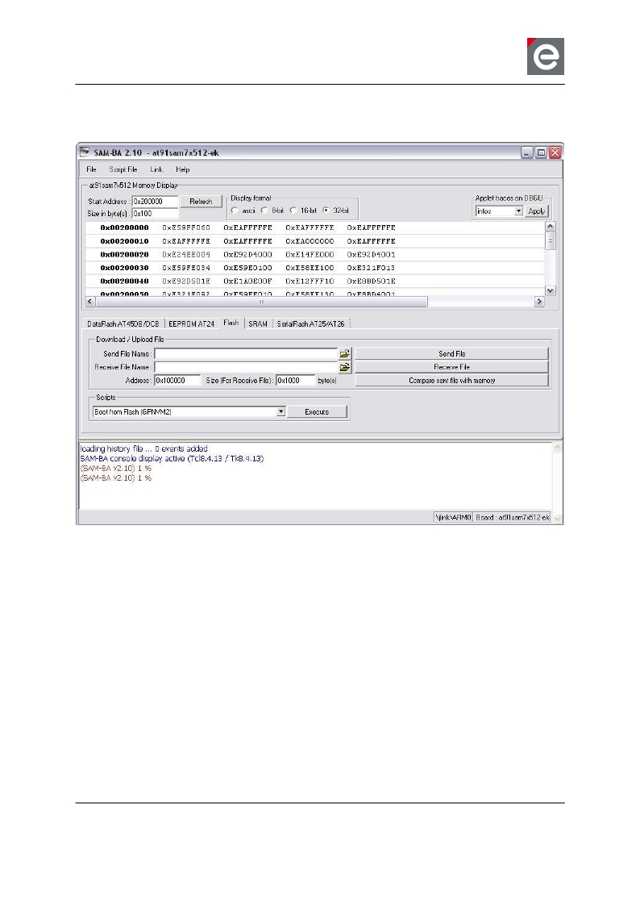Screen dimensions: 640x905
Task: Click the Address field 0x100000
Action: 177,381
